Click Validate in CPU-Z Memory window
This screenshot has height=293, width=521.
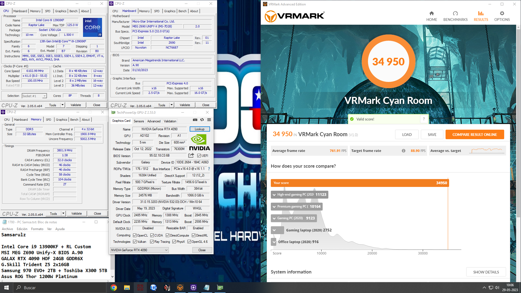coord(77,214)
